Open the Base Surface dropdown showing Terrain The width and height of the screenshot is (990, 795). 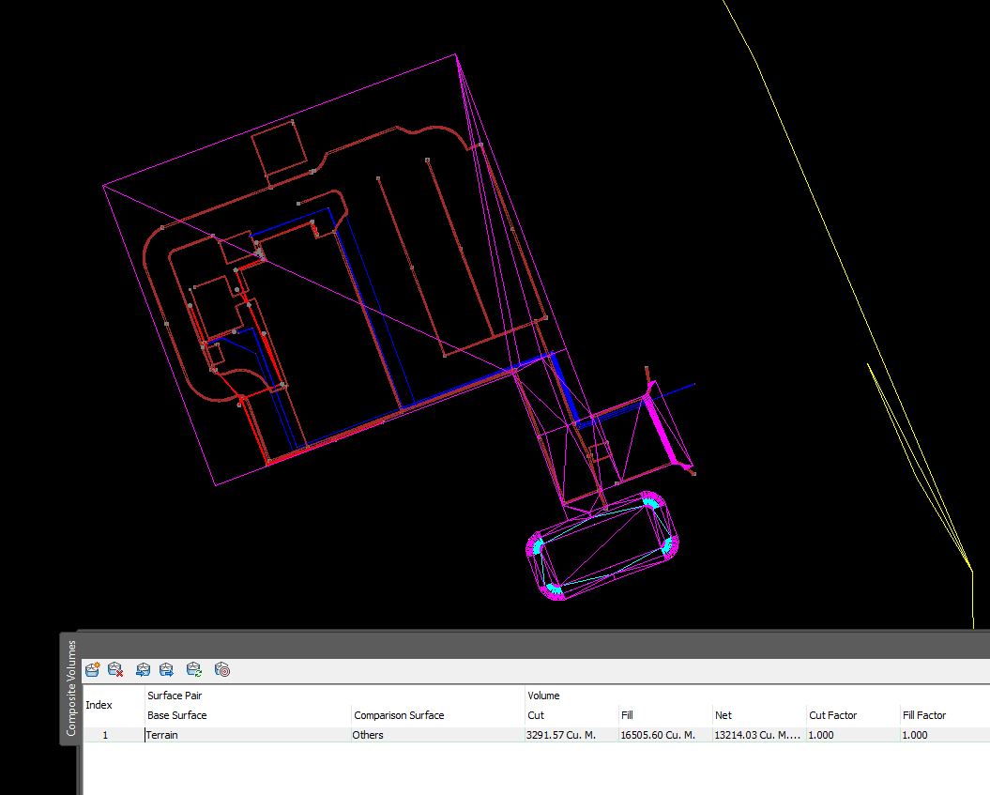pos(161,735)
